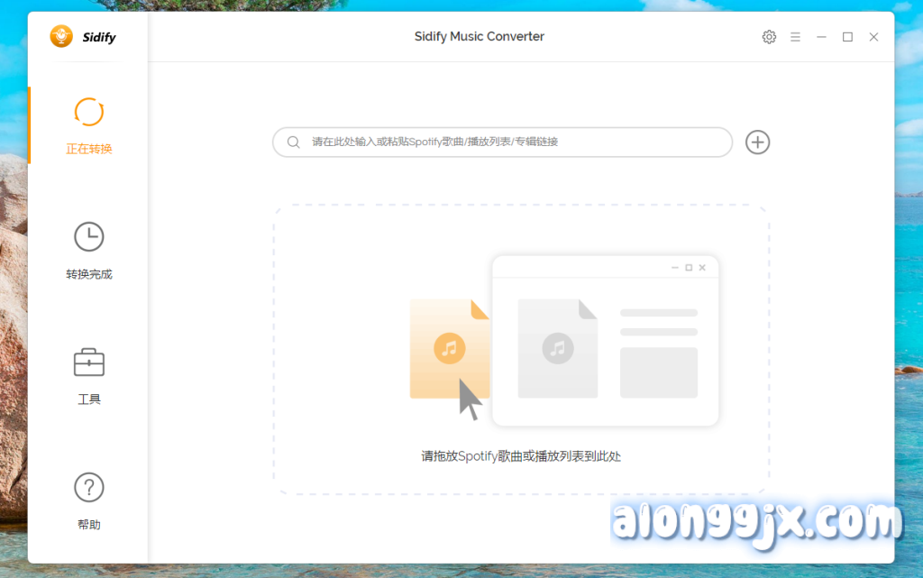The width and height of the screenshot is (923, 578).
Task: Open the 帮助 text label
Action: (88, 525)
